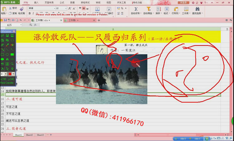Open the Data (数据) tab
This screenshot has width=234, height=141.
pos(72,2)
